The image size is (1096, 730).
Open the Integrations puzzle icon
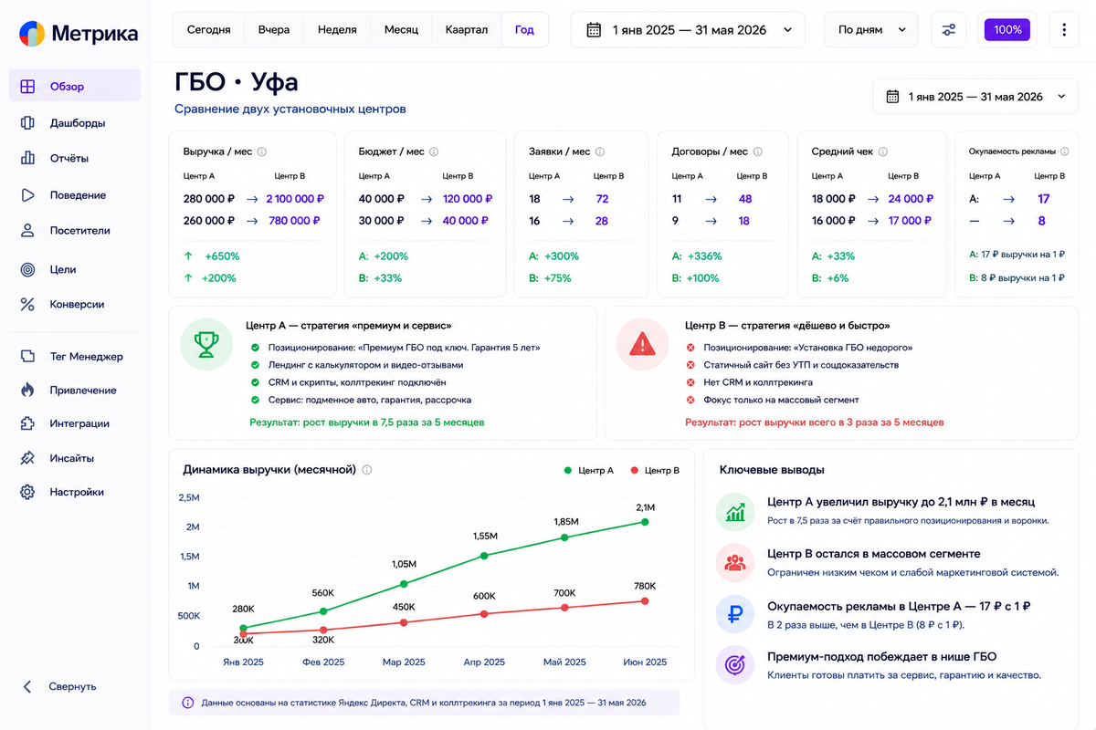(27, 423)
